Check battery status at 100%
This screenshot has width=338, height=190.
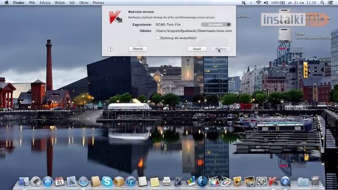coord(278,3)
